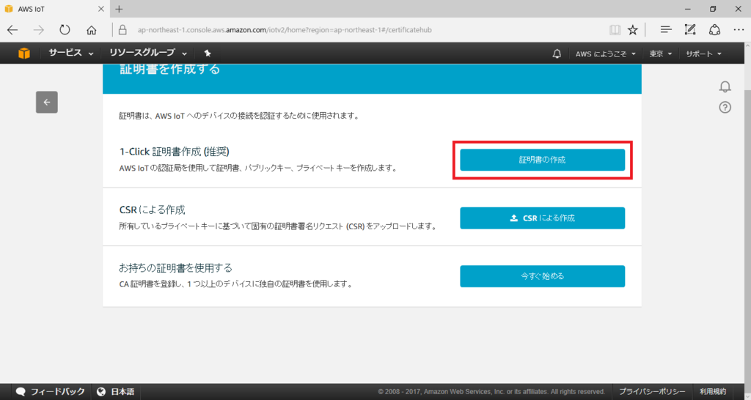Click 今すぐ始める button

(x=542, y=276)
